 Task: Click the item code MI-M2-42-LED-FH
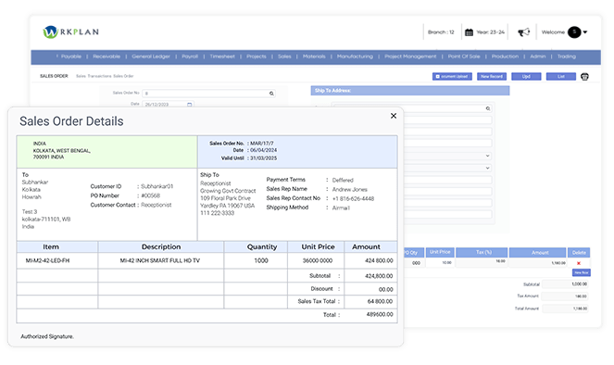[x=47, y=260]
